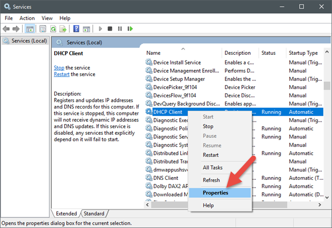The image size is (332, 228).
Task: Click Device Picker description cell
Action: pyautogui.click(x=240, y=87)
